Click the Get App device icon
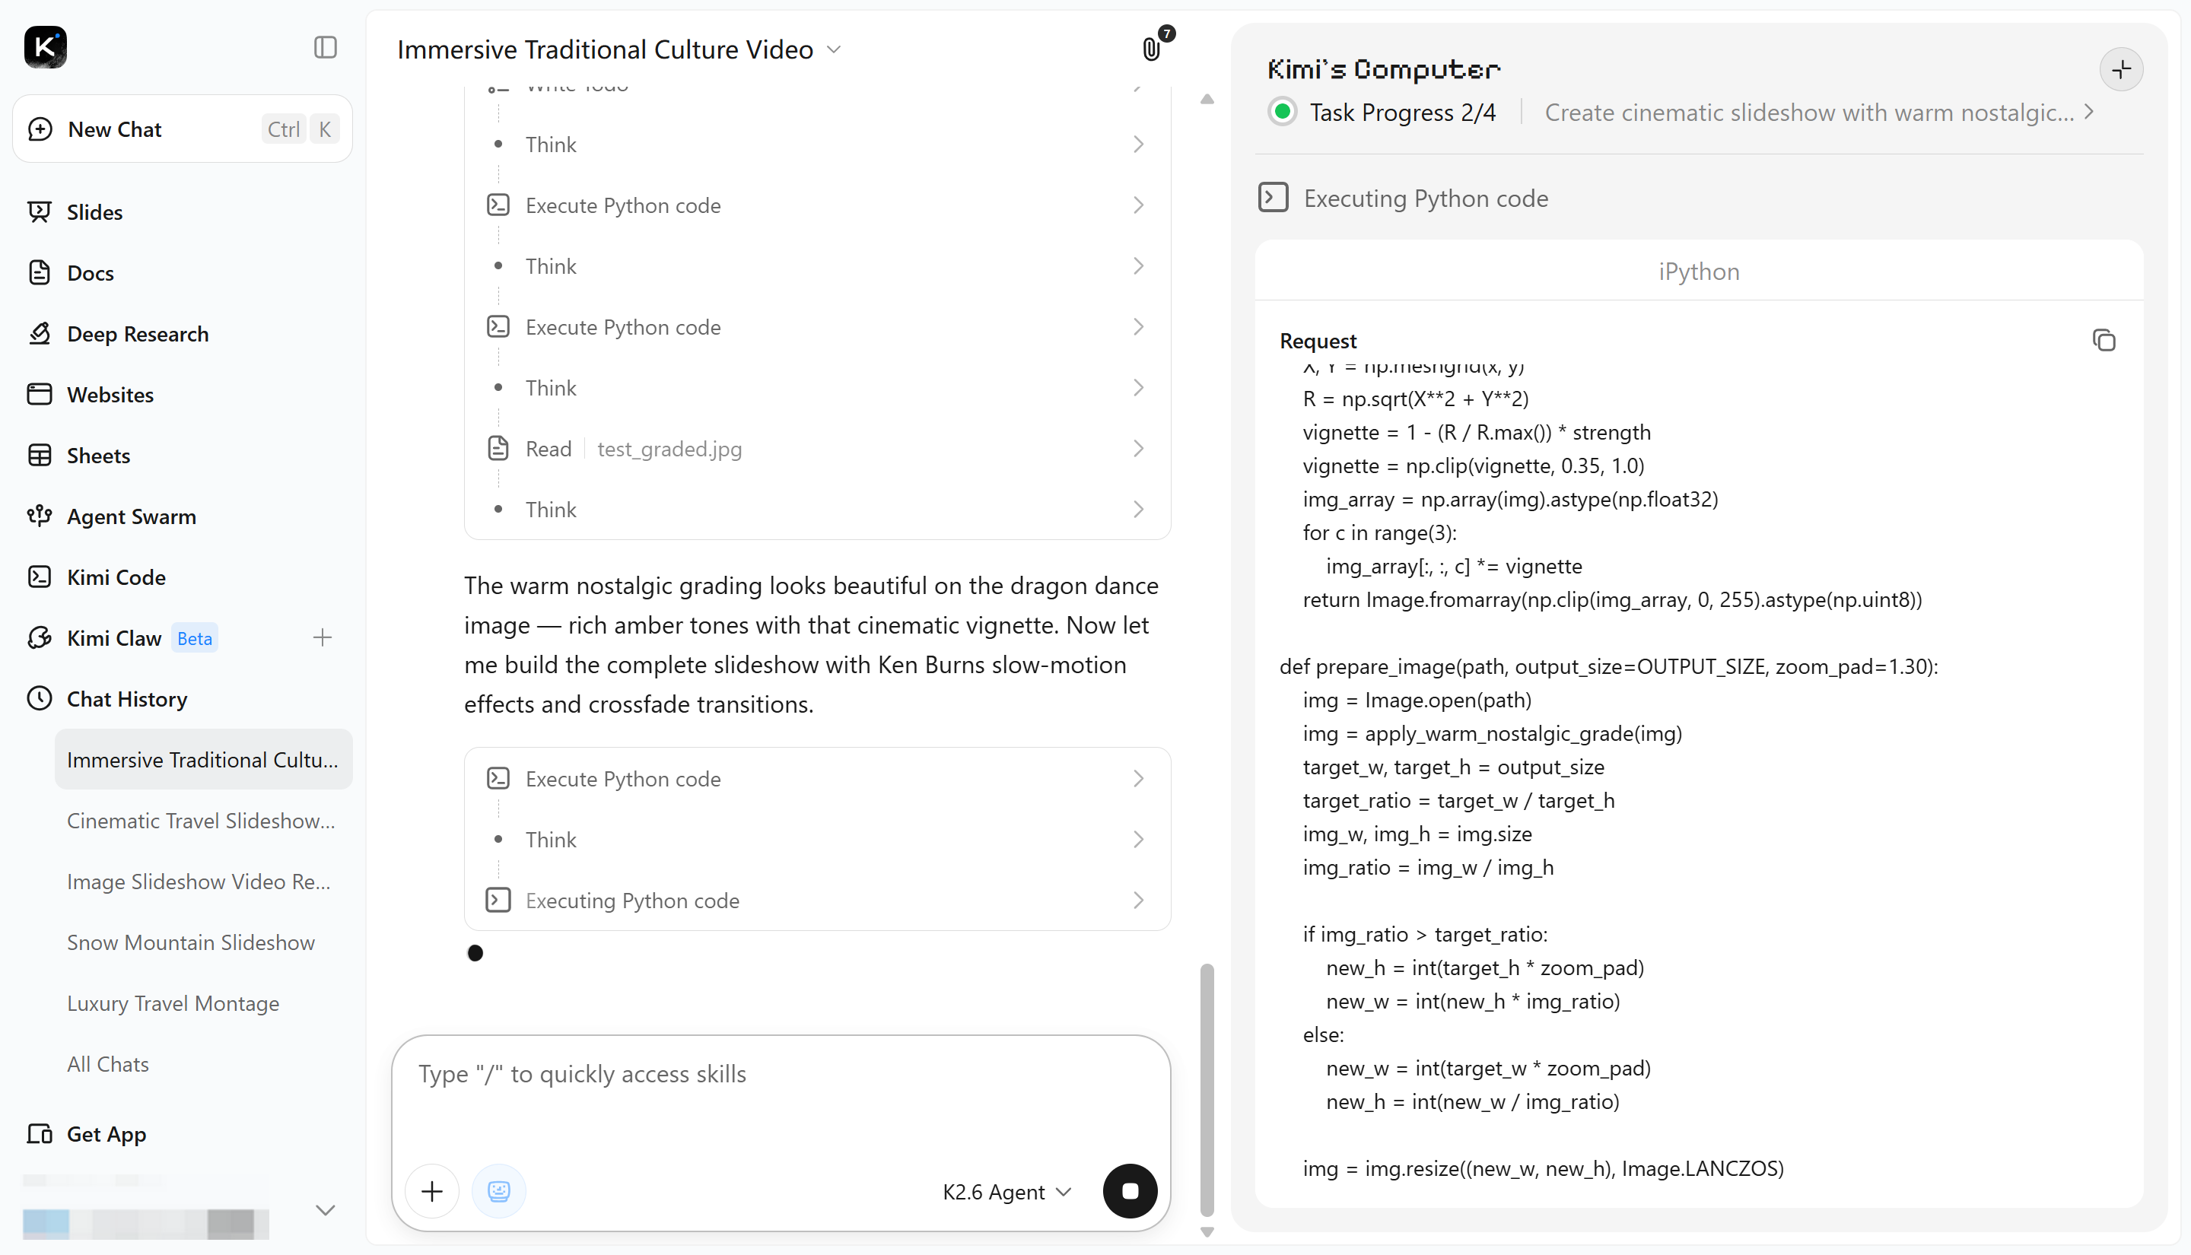This screenshot has height=1255, width=2191. [40, 1135]
